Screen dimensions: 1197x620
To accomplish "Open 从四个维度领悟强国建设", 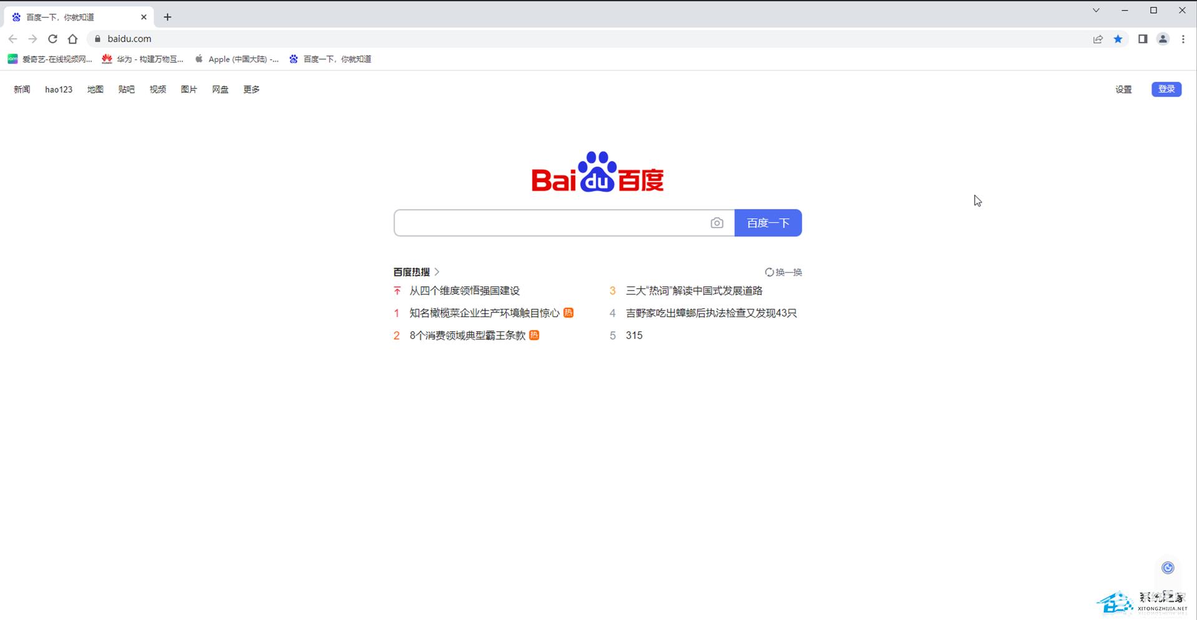I will click(465, 291).
